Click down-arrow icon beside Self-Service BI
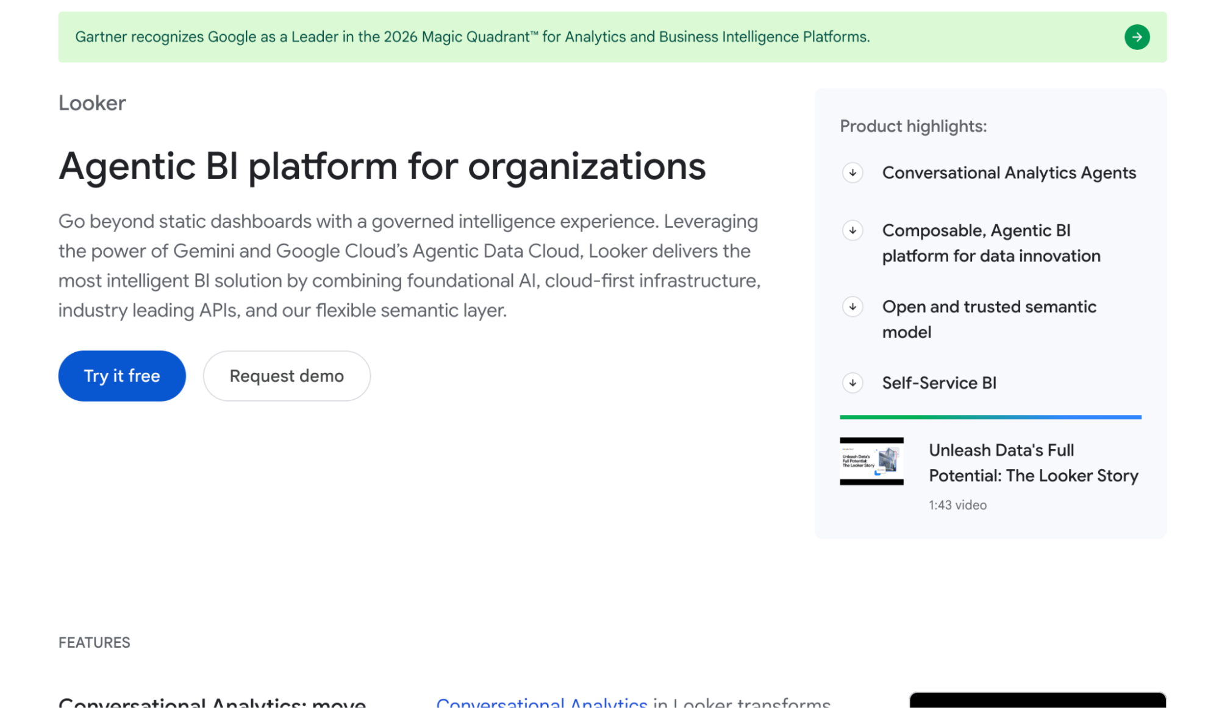This screenshot has width=1219, height=708. pyautogui.click(x=853, y=383)
